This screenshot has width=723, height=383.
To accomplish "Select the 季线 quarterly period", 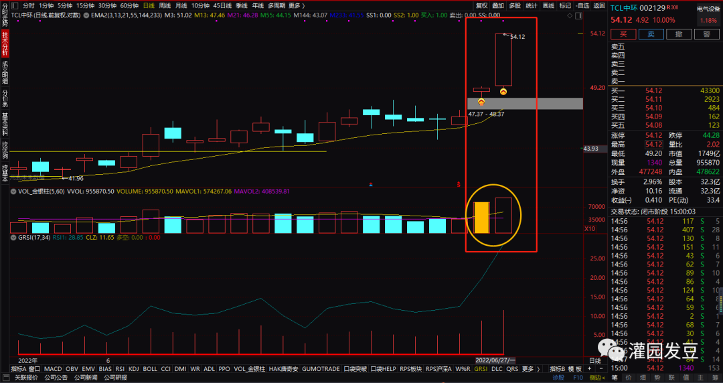I will pyautogui.click(x=242, y=5).
